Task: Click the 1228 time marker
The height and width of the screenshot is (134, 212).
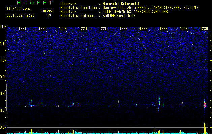Action: 163,29
